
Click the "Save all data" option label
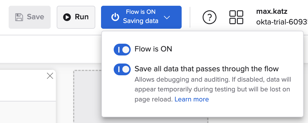(207, 69)
